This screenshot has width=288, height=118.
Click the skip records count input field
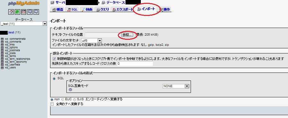click(135, 64)
